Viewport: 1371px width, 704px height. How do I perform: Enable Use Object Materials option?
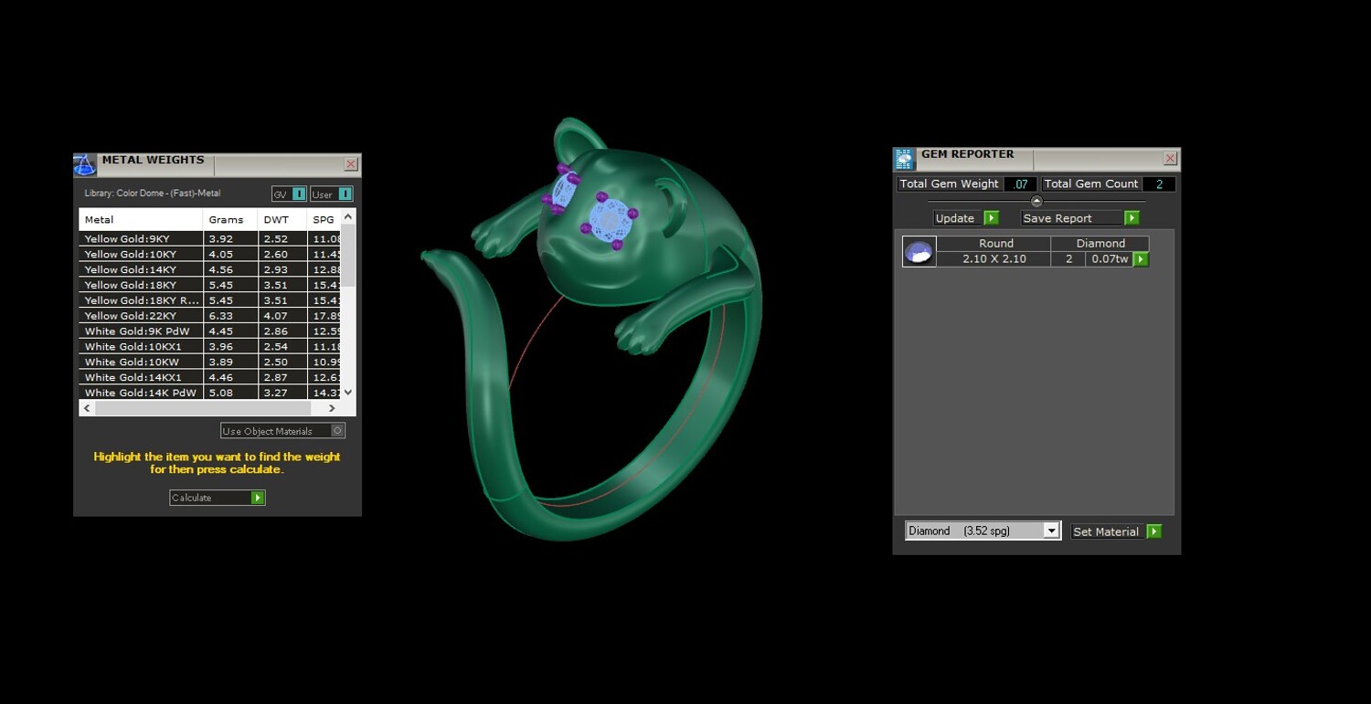[x=282, y=431]
